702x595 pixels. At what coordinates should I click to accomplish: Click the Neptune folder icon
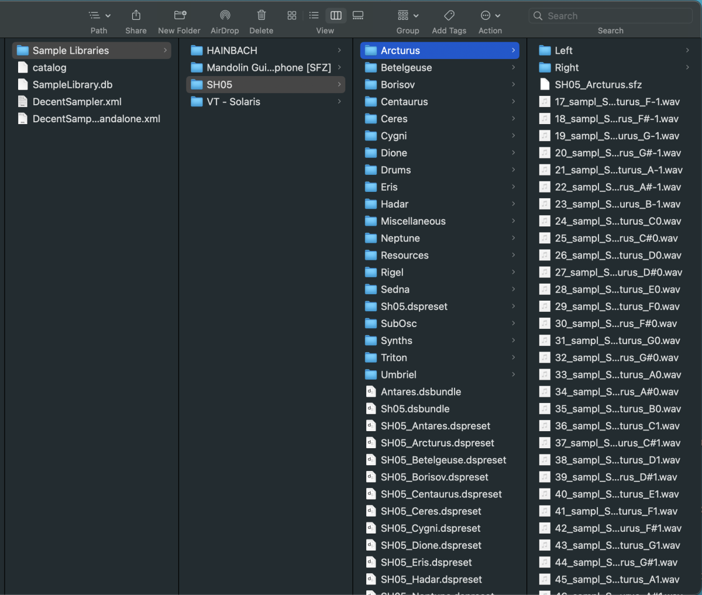coord(371,238)
